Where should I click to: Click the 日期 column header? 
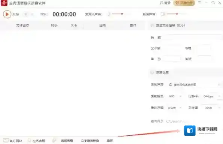(103, 25)
